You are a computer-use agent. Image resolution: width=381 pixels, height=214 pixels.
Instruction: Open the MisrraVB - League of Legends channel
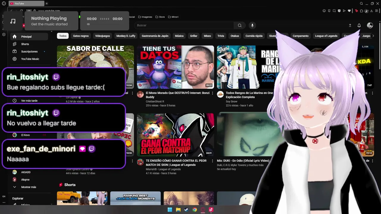[x=163, y=169]
